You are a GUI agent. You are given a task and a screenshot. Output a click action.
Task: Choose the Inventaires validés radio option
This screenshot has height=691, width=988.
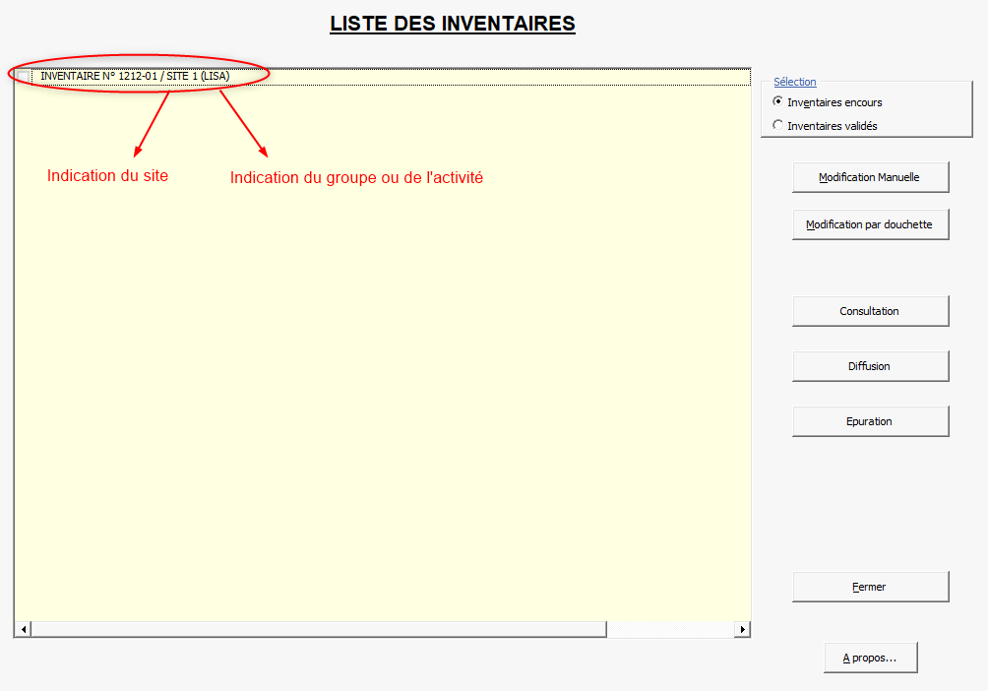tap(778, 125)
